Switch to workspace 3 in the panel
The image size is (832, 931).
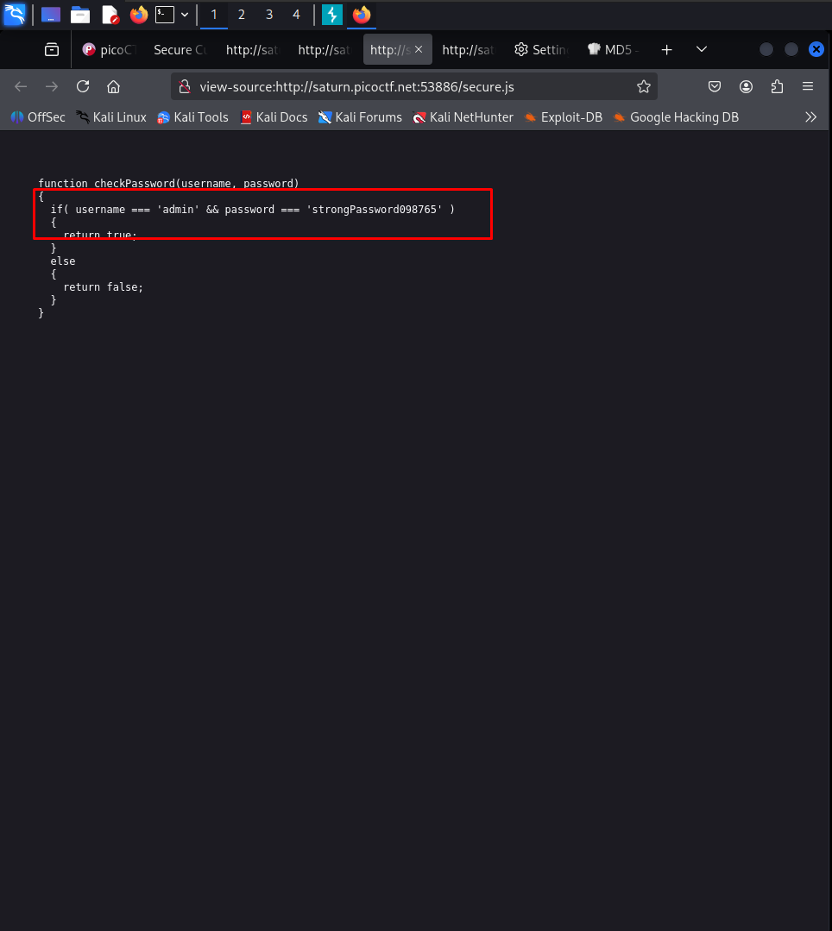pyautogui.click(x=269, y=15)
